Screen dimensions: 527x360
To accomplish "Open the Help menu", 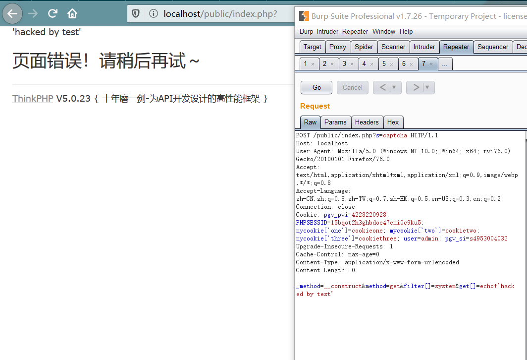I will 406,32.
